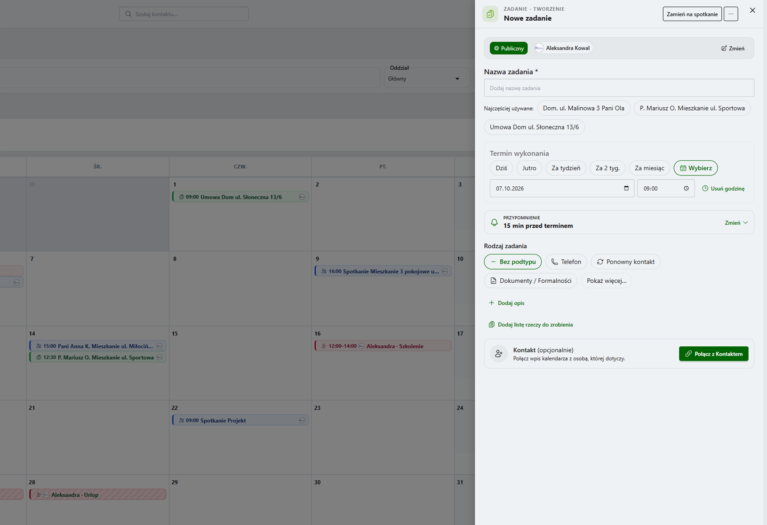The width and height of the screenshot is (767, 525).
Task: Choose the Za 2 tyg. deadline option
Action: tap(607, 168)
